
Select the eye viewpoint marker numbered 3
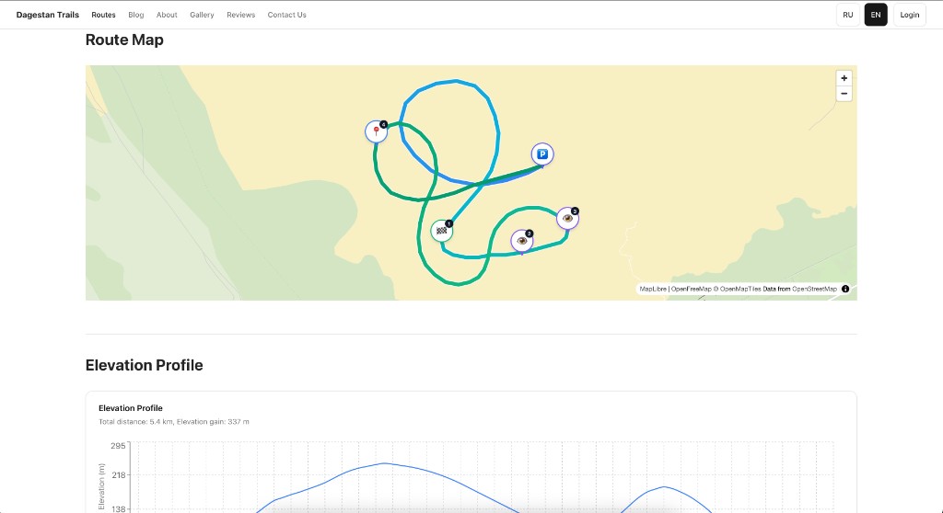567,219
